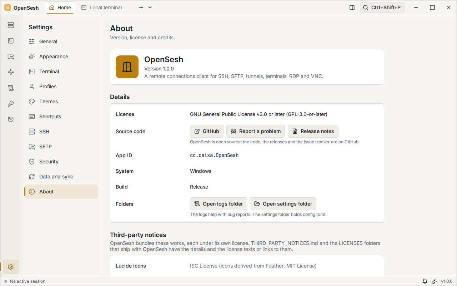Open the server hosts icon in left rail
This screenshot has width=457, height=286.
point(11,25)
